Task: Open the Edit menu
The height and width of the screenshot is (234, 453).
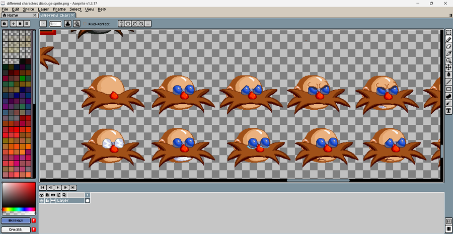Action: (x=16, y=9)
